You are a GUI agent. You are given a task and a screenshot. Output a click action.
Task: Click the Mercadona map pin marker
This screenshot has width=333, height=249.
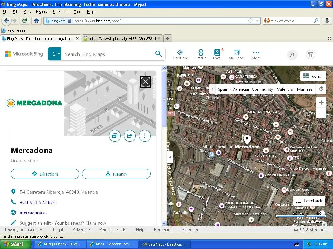pos(247,139)
